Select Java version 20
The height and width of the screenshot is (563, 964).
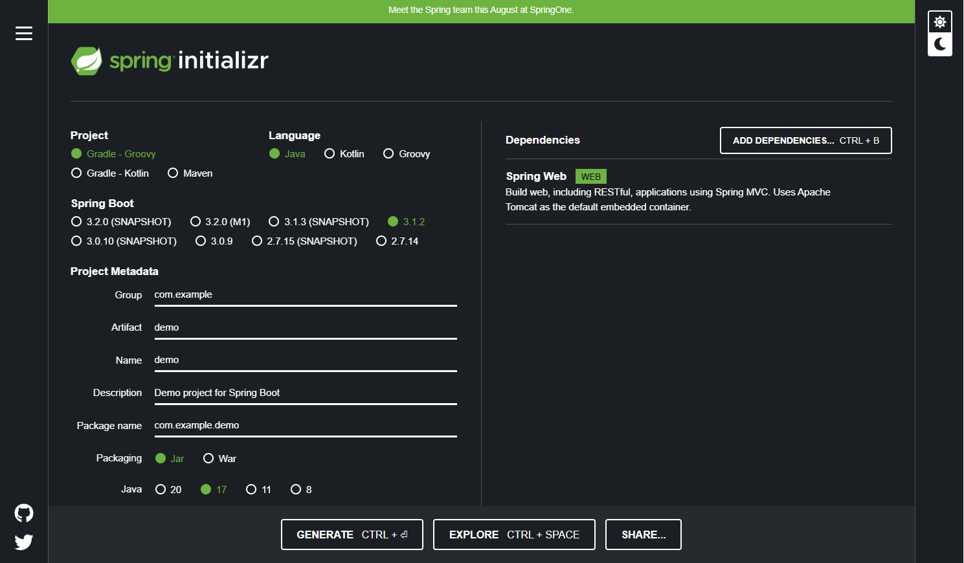pyautogui.click(x=168, y=490)
